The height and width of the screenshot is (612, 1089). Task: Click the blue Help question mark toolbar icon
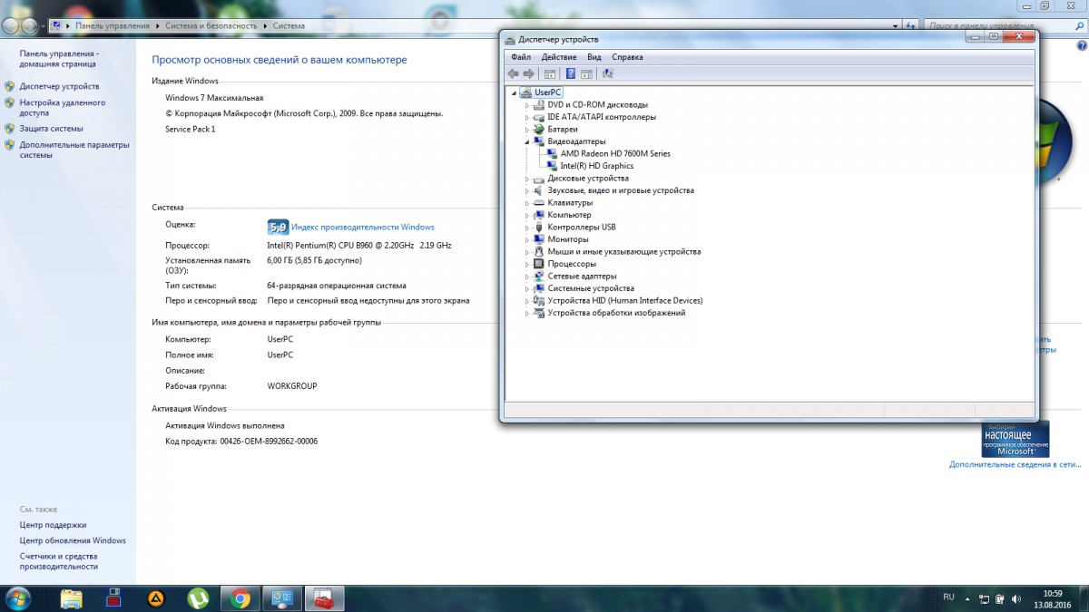(x=571, y=73)
